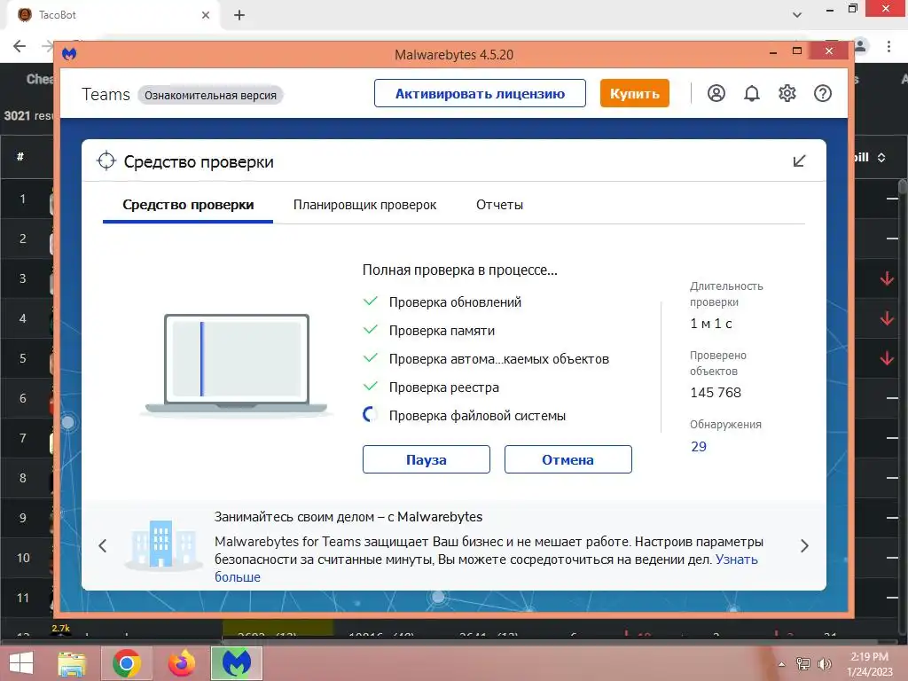
Task: Click the scanning laptop illustration
Action: pyautogui.click(x=237, y=364)
